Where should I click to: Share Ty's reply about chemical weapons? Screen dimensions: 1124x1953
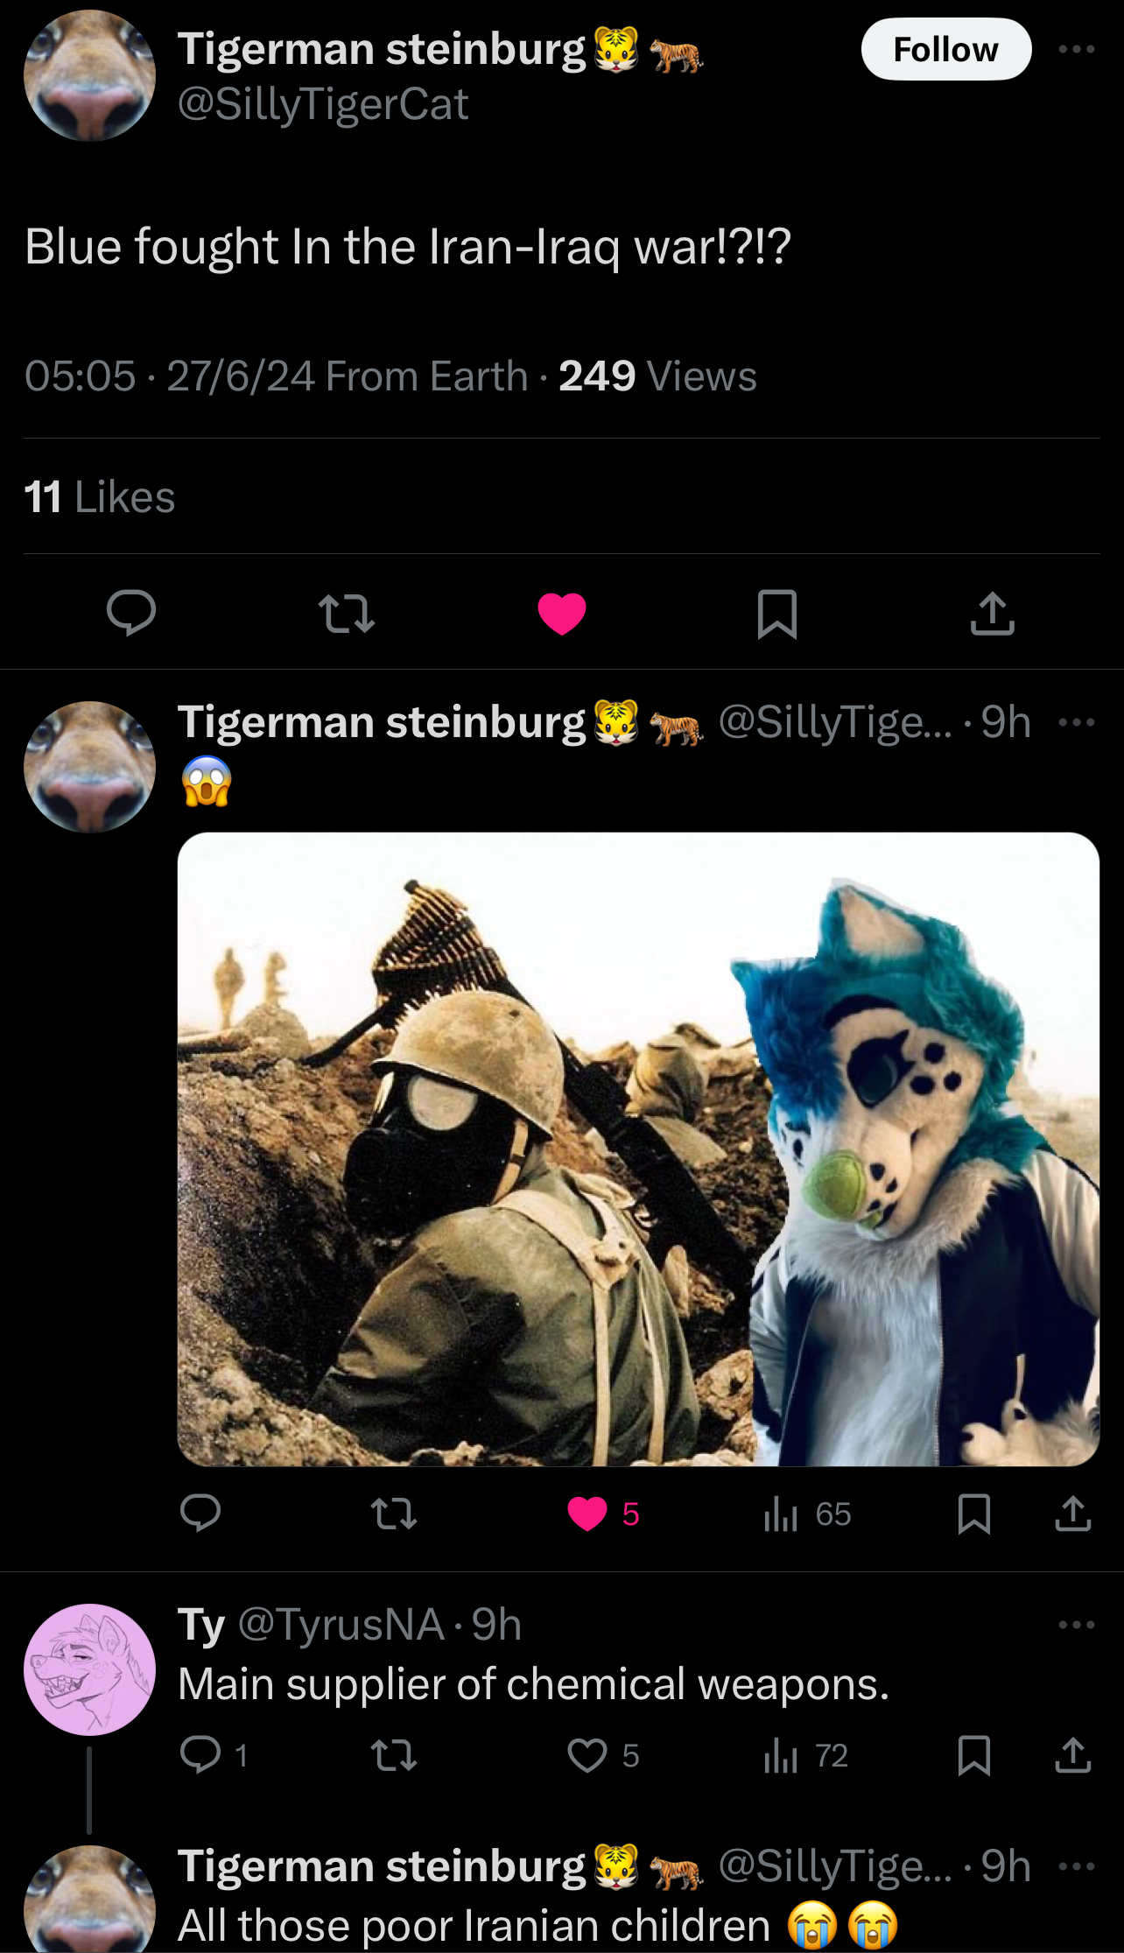pos(1073,1755)
